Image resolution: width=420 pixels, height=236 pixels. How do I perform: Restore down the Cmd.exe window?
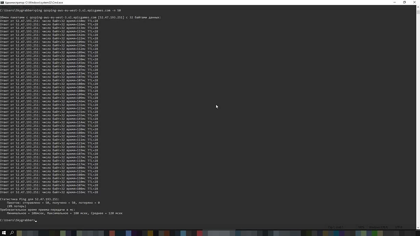(x=405, y=2)
